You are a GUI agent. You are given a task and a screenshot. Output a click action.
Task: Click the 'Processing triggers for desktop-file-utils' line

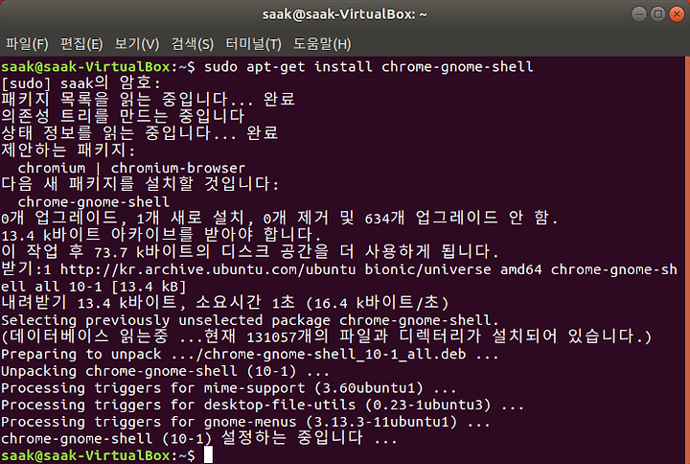263,405
